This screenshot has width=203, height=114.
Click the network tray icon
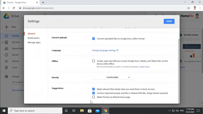click(x=173, y=111)
